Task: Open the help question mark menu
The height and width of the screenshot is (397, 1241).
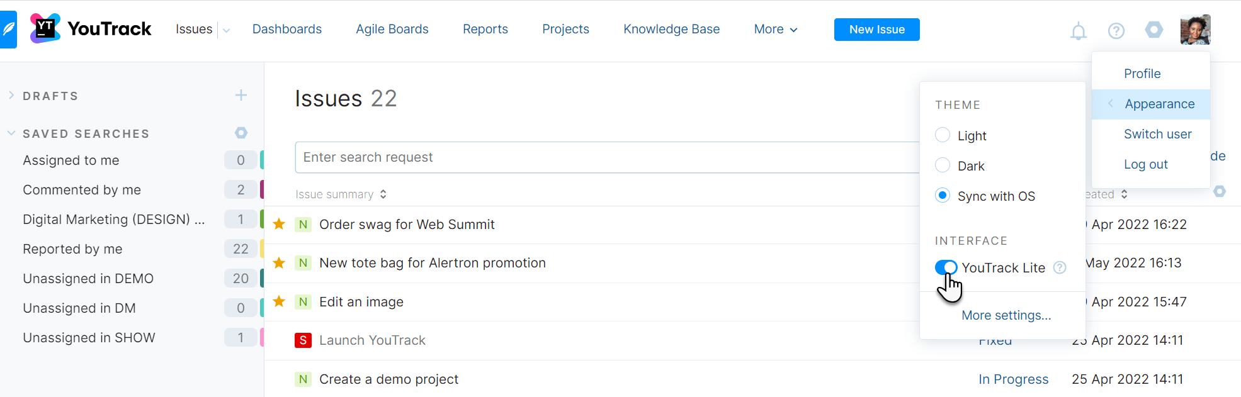Action: pyautogui.click(x=1116, y=30)
